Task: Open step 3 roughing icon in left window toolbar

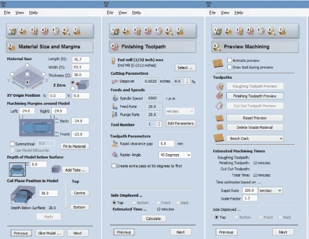Action: tap(34, 31)
